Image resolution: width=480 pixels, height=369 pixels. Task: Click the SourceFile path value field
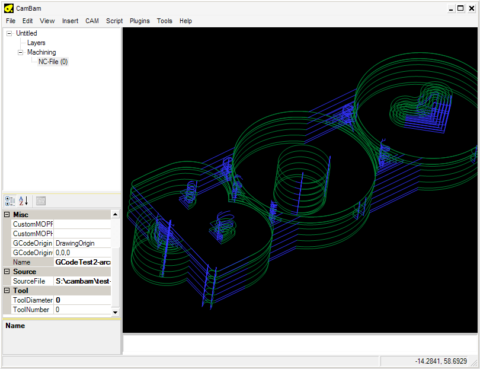tap(82, 281)
